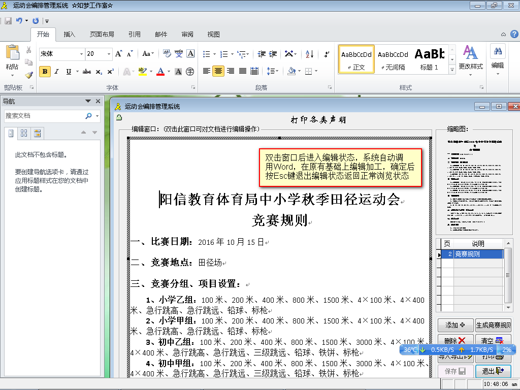Click the grow font size icon
This screenshot has width=520, height=390.
tap(118, 54)
